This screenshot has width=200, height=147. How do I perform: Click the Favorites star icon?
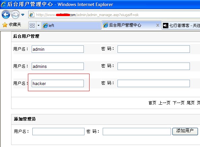pos(5,25)
